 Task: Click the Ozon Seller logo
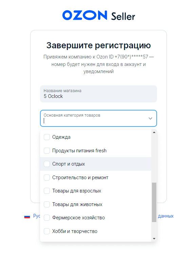[x=99, y=16]
